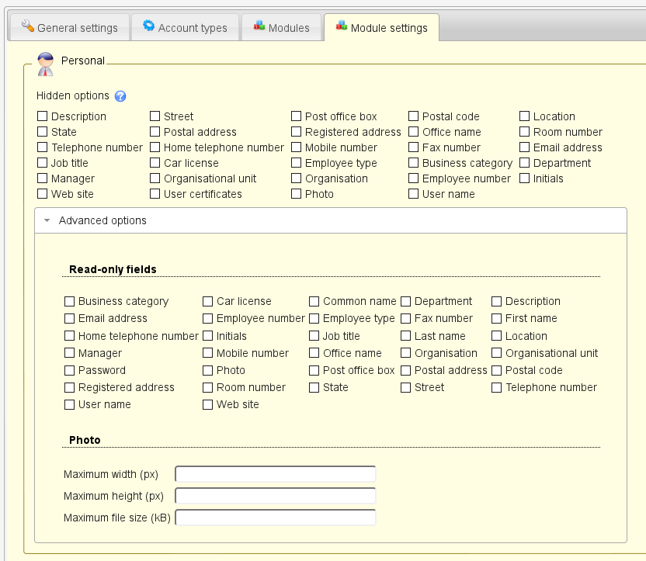Click the help icon beside Hidden options
The image size is (646, 561).
pos(120,96)
